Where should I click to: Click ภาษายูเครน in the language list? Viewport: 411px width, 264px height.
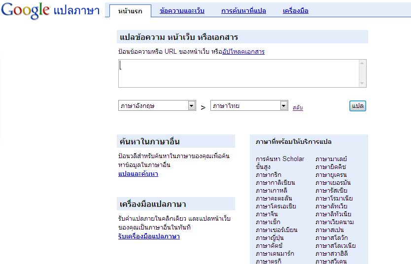pos(331,175)
